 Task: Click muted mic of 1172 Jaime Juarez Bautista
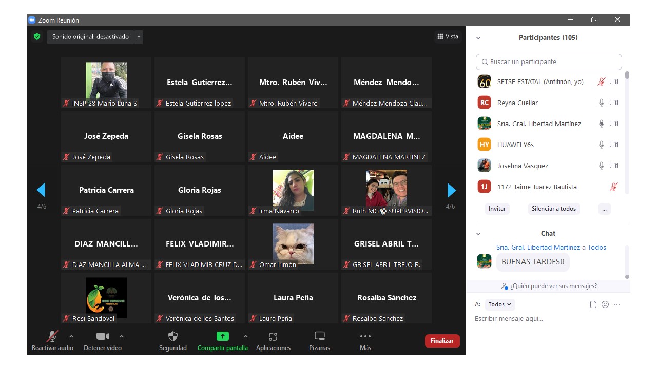pos(614,187)
